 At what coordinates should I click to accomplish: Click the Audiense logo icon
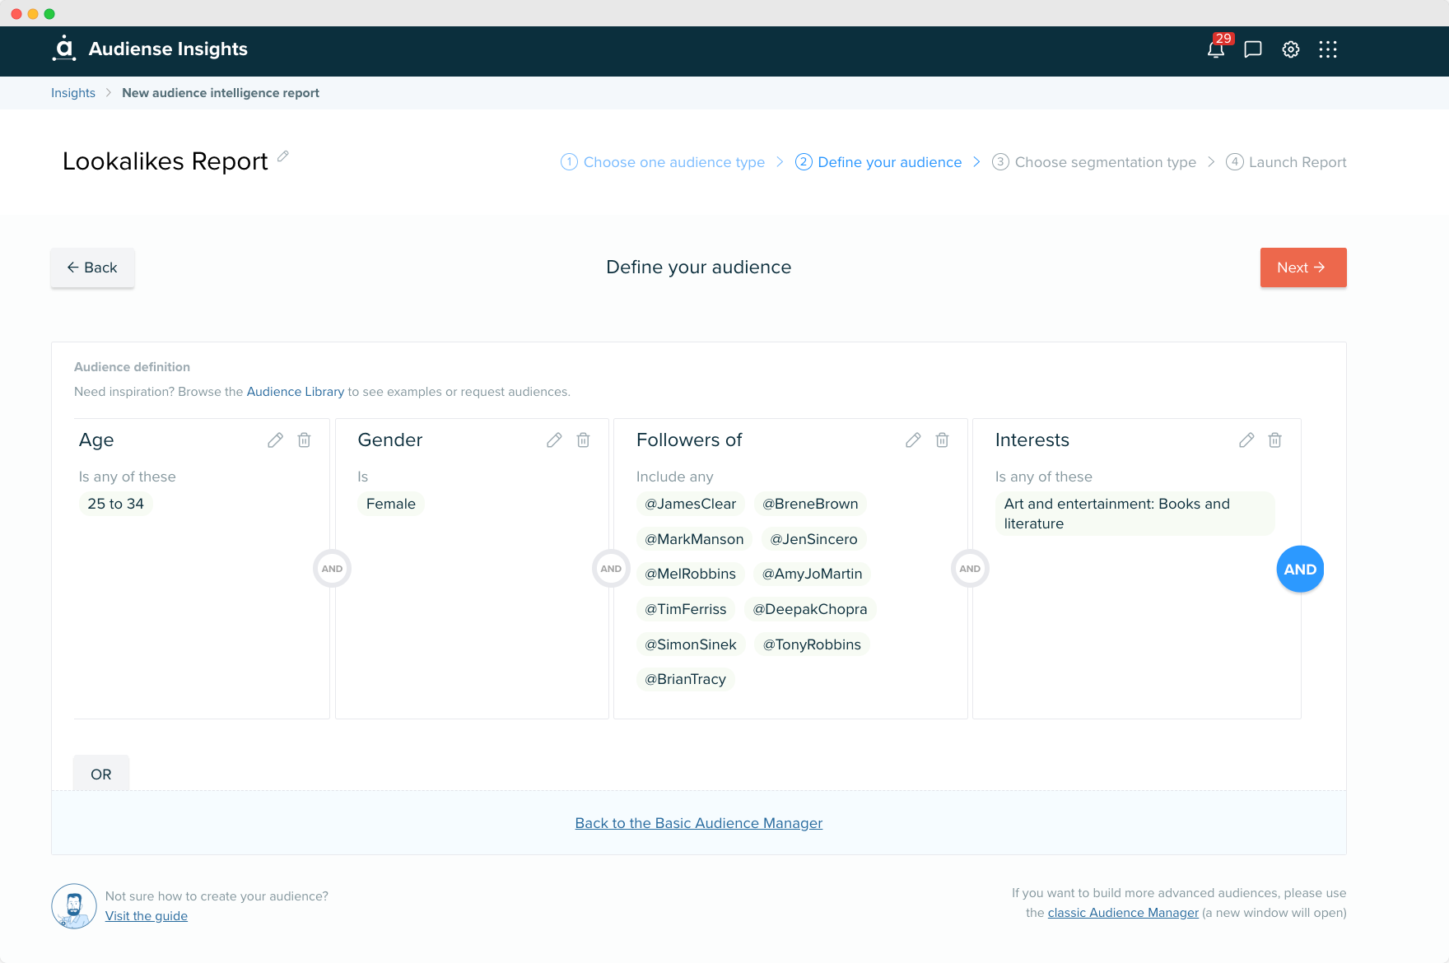click(x=64, y=49)
